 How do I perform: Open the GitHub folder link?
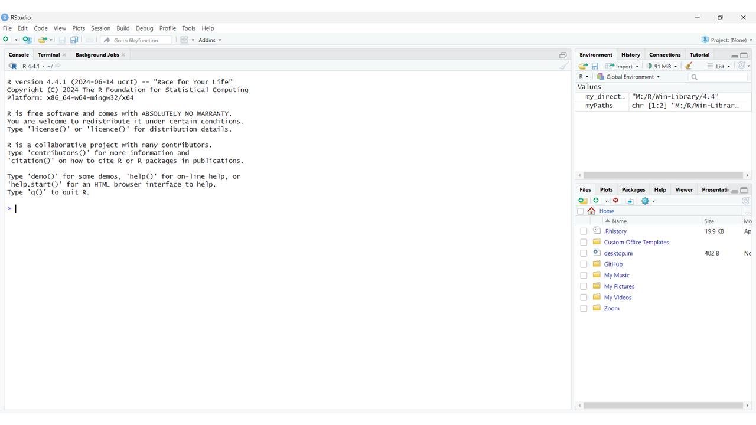click(613, 264)
